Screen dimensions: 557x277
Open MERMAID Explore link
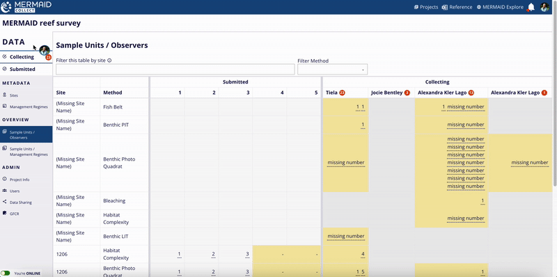tap(500, 7)
